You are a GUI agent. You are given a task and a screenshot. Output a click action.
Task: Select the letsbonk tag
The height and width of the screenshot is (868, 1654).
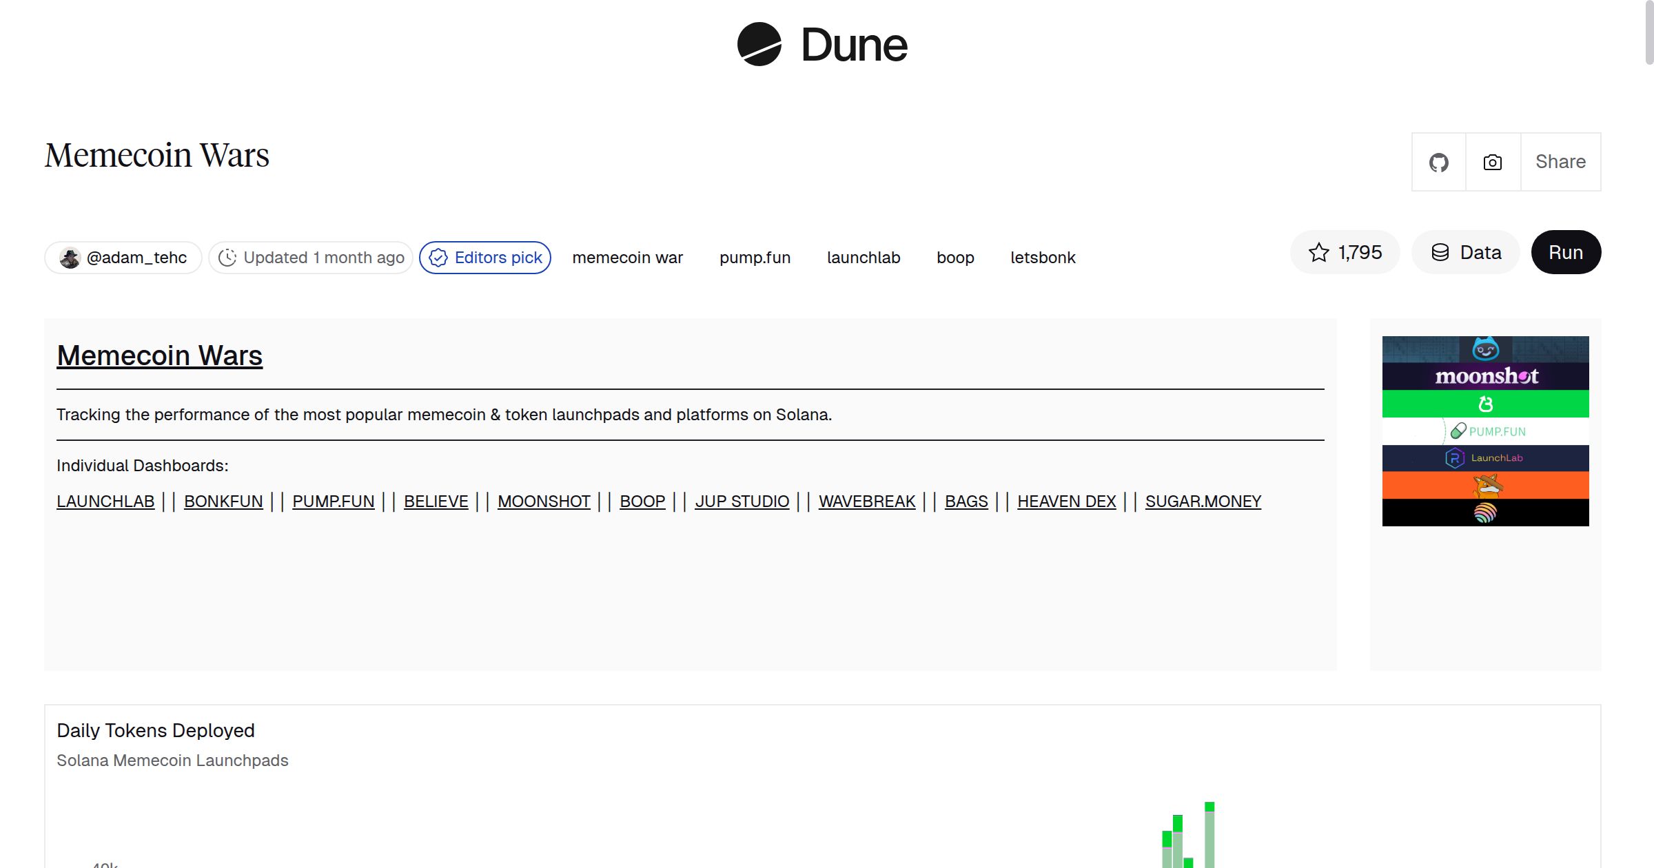(x=1043, y=258)
